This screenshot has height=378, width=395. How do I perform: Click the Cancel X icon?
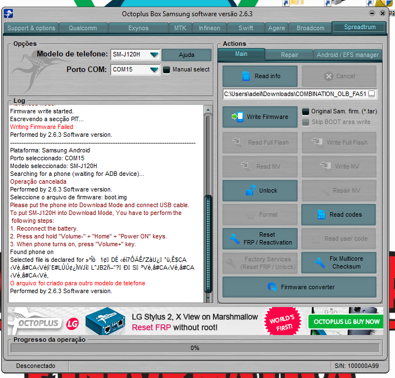pos(329,76)
